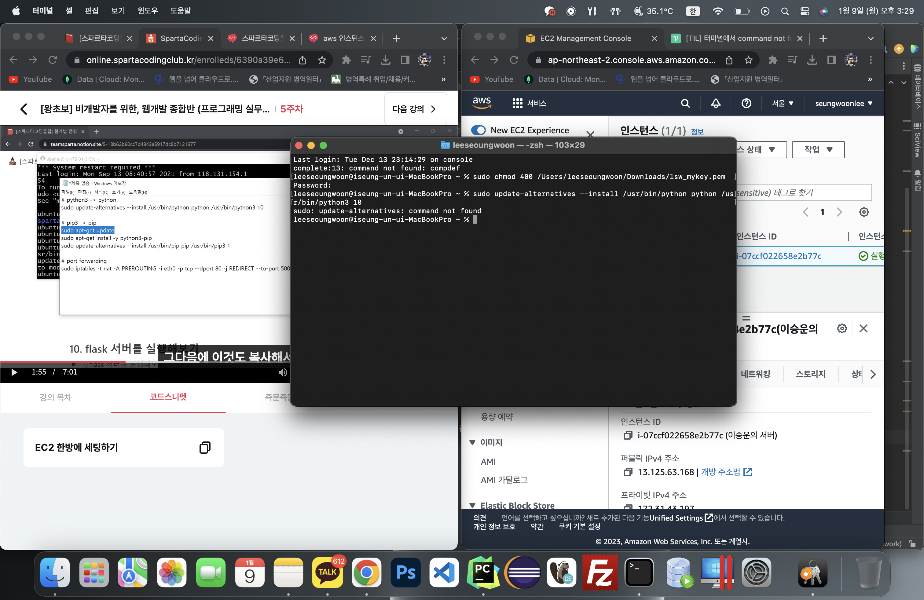The width and height of the screenshot is (924, 600).
Task: Open the 편집 menu
Action: (x=92, y=11)
